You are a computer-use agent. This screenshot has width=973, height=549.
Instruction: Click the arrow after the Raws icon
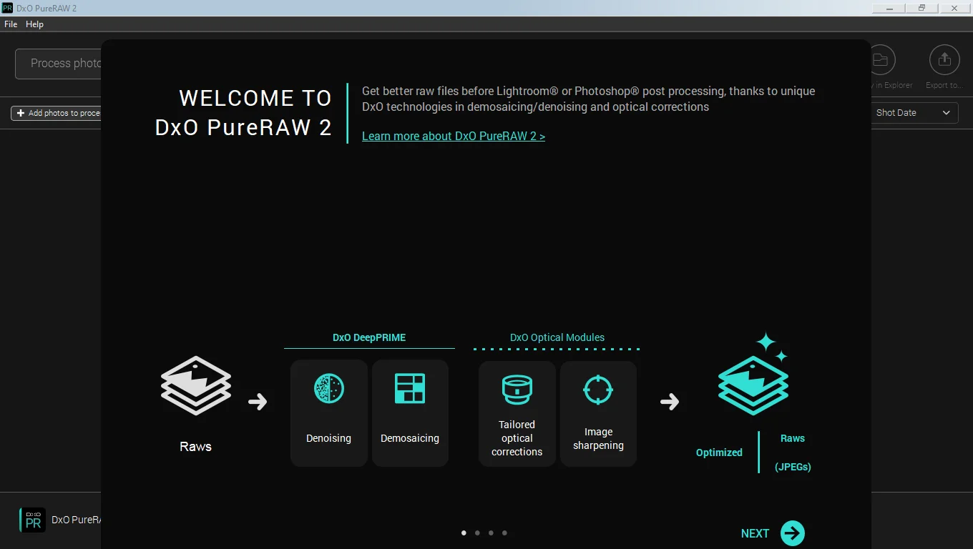click(258, 402)
